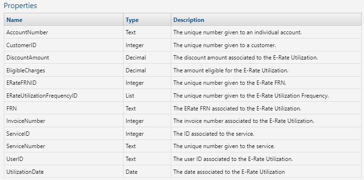
Task: Click description 'The ID associated to the service.'
Action: pyautogui.click(x=214, y=134)
